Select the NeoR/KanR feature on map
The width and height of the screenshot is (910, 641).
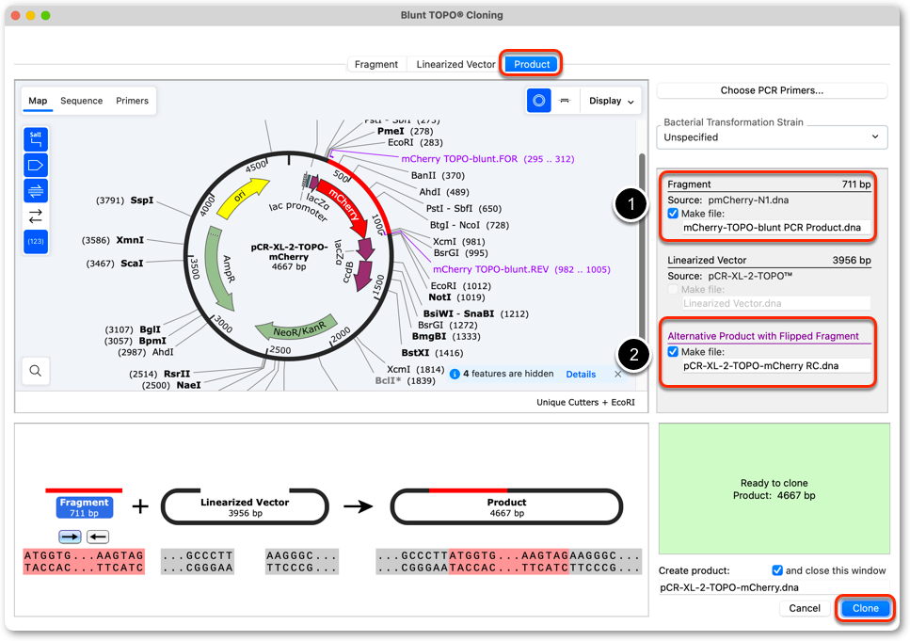(297, 329)
